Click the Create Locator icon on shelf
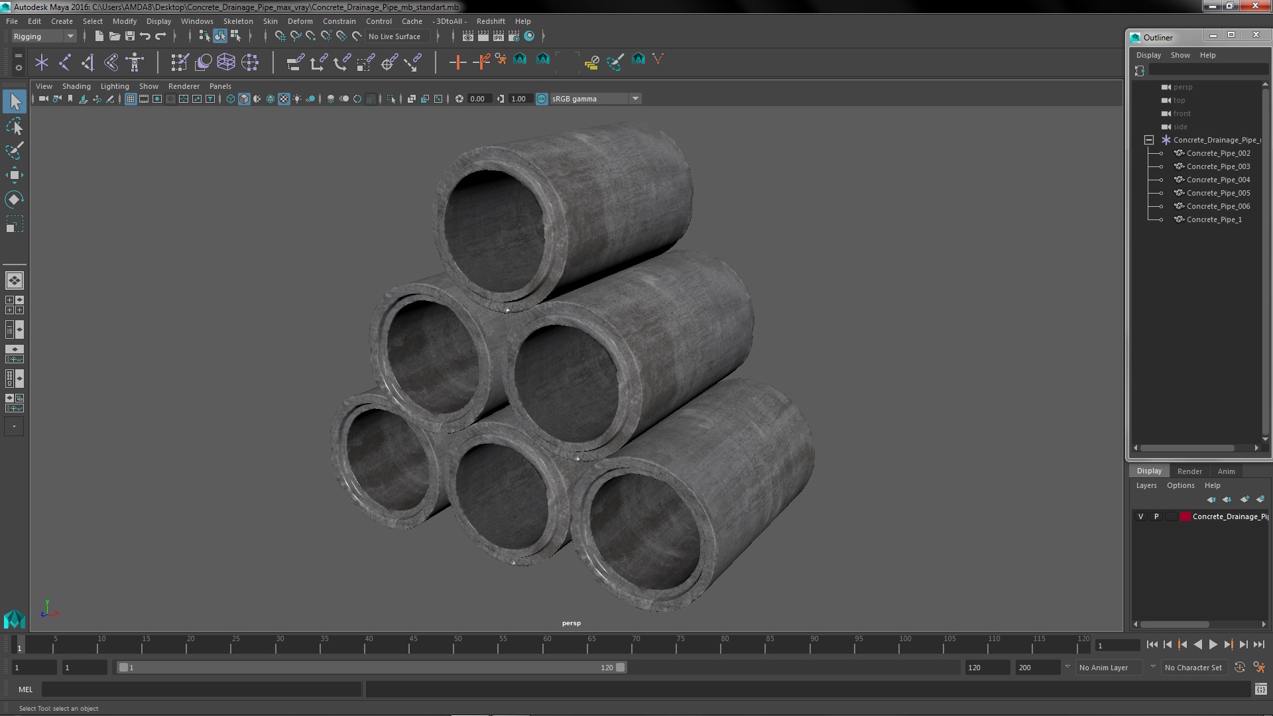Screen dimensions: 1273x716 click(x=42, y=62)
